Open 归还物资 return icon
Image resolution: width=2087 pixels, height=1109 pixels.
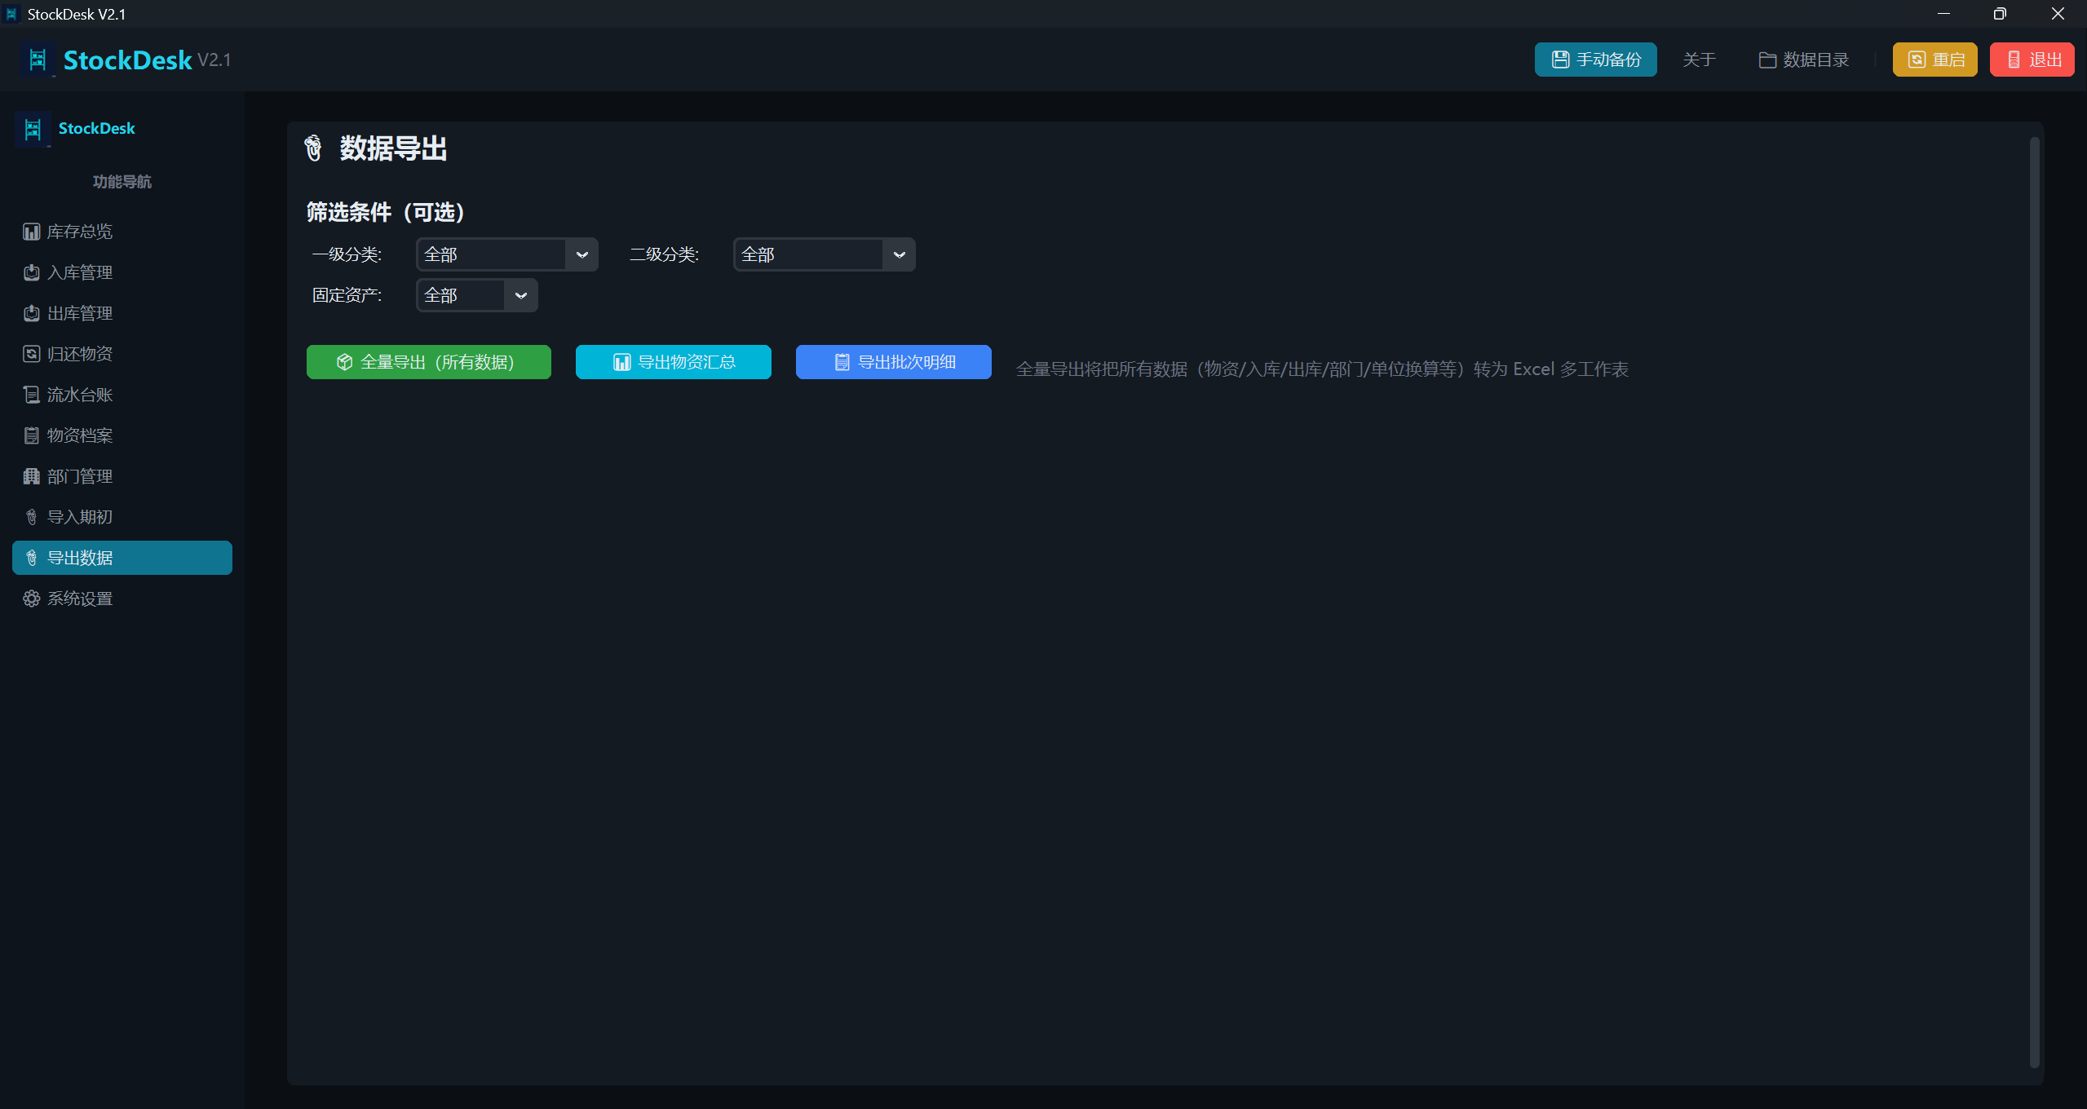click(x=31, y=354)
